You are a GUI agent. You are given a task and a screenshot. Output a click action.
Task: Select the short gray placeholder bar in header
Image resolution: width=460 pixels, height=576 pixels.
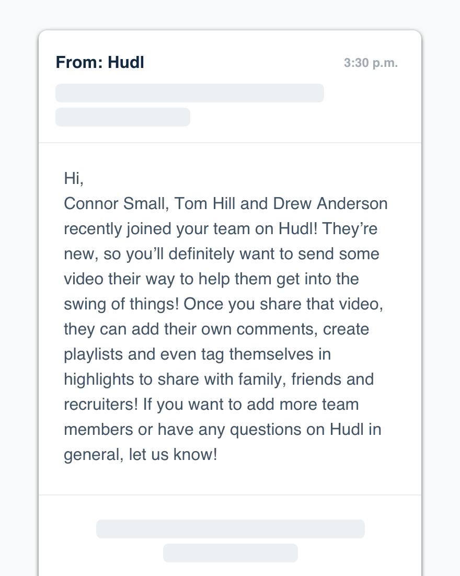[x=123, y=117]
